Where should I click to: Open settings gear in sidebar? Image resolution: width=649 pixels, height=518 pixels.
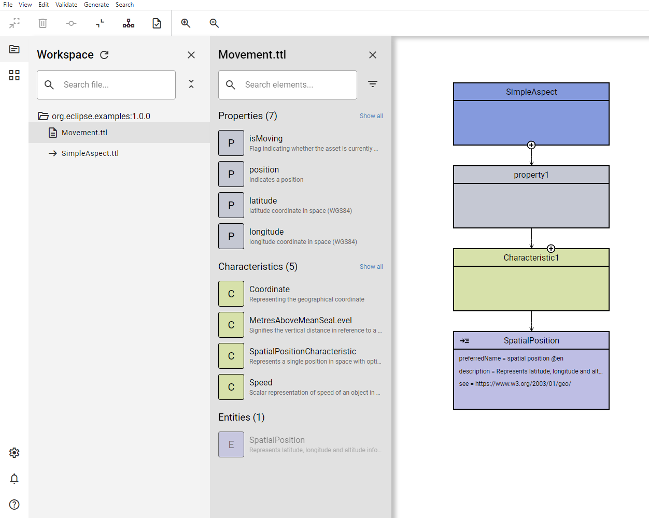tap(15, 453)
